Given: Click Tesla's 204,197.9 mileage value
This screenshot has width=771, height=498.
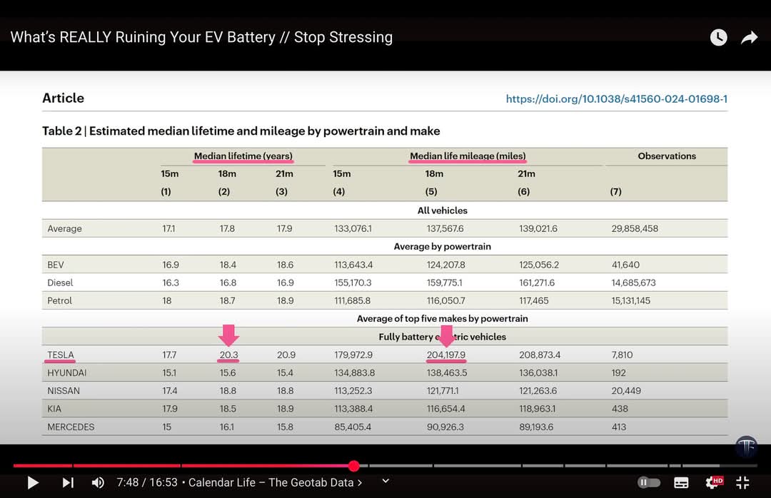Looking at the screenshot, I should pos(446,355).
